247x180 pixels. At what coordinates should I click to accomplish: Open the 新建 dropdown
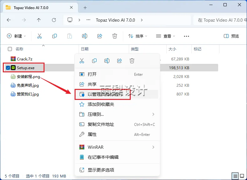click(x=16, y=36)
